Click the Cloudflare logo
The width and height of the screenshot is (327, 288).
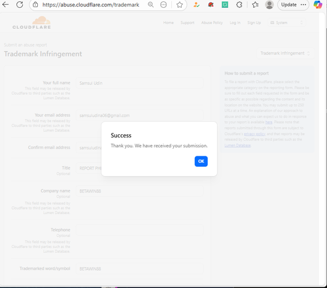tap(32, 23)
